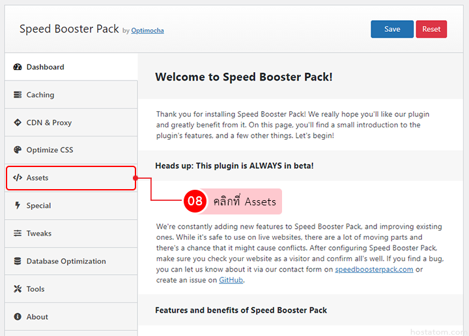Select the Tweaks tab label

tap(39, 233)
